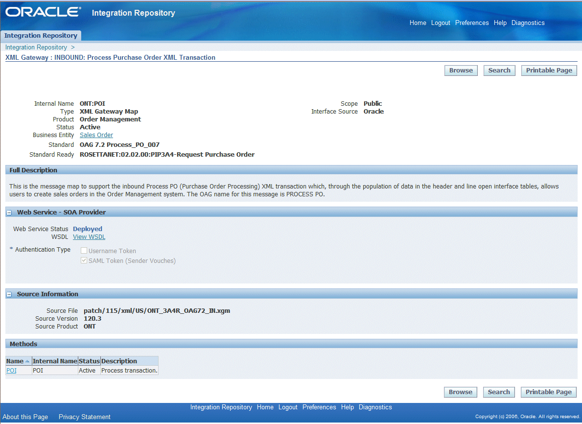
Task: Select the Scope Public value
Action: (x=372, y=104)
